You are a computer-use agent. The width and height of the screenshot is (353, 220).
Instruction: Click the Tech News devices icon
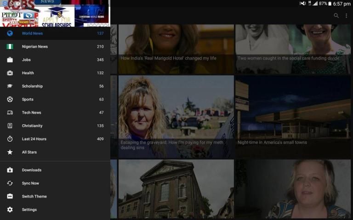coord(10,113)
